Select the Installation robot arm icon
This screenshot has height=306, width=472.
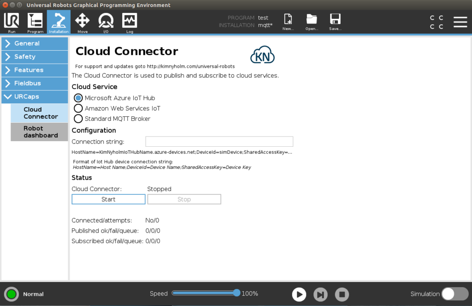59,22
